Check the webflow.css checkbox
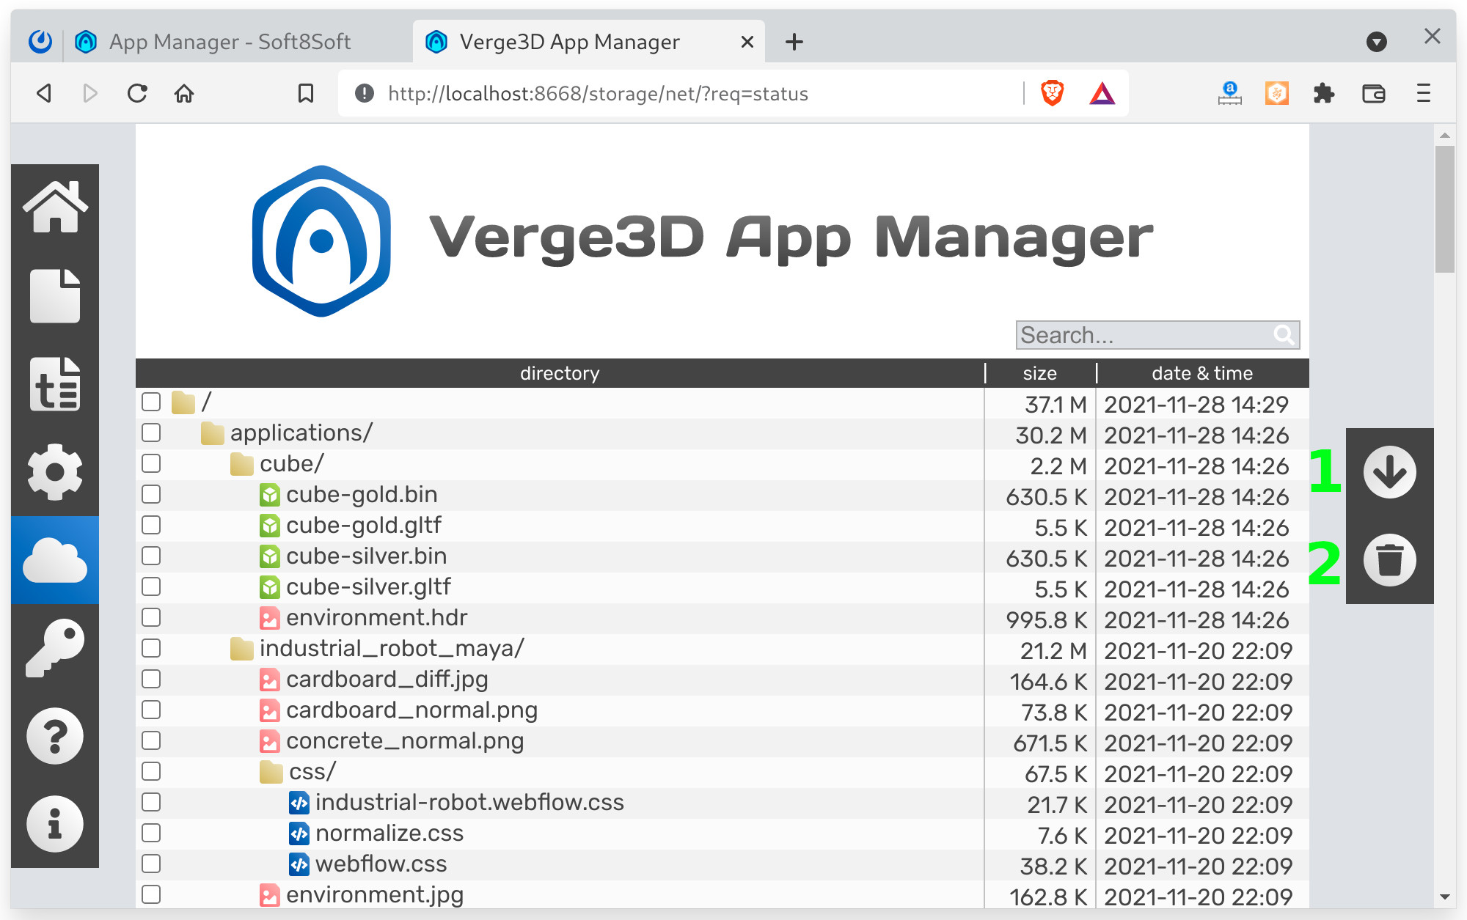The image size is (1467, 920). (x=151, y=864)
